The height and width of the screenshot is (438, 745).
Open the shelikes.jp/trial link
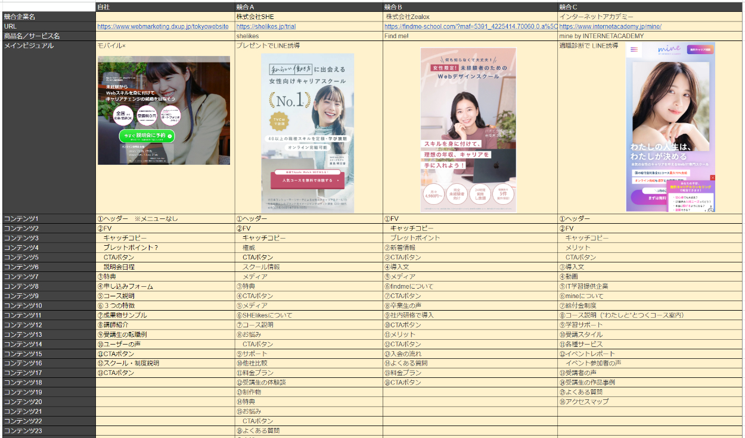click(x=266, y=27)
